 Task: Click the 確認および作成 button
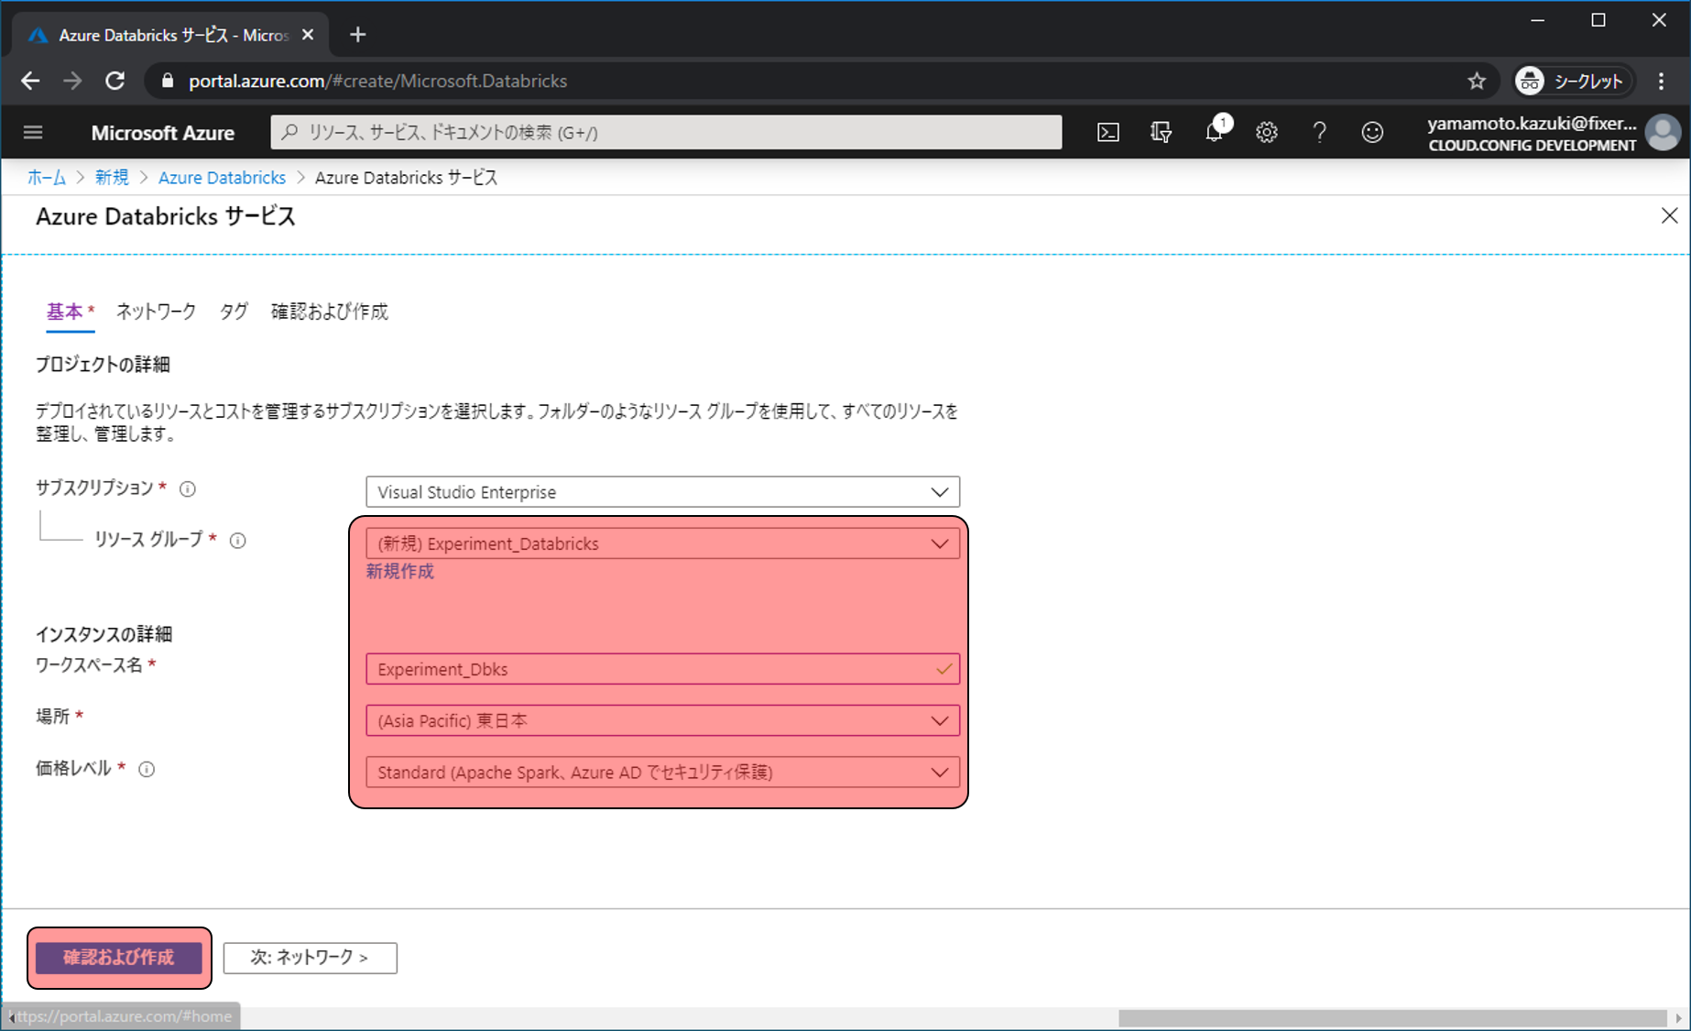[x=119, y=958]
